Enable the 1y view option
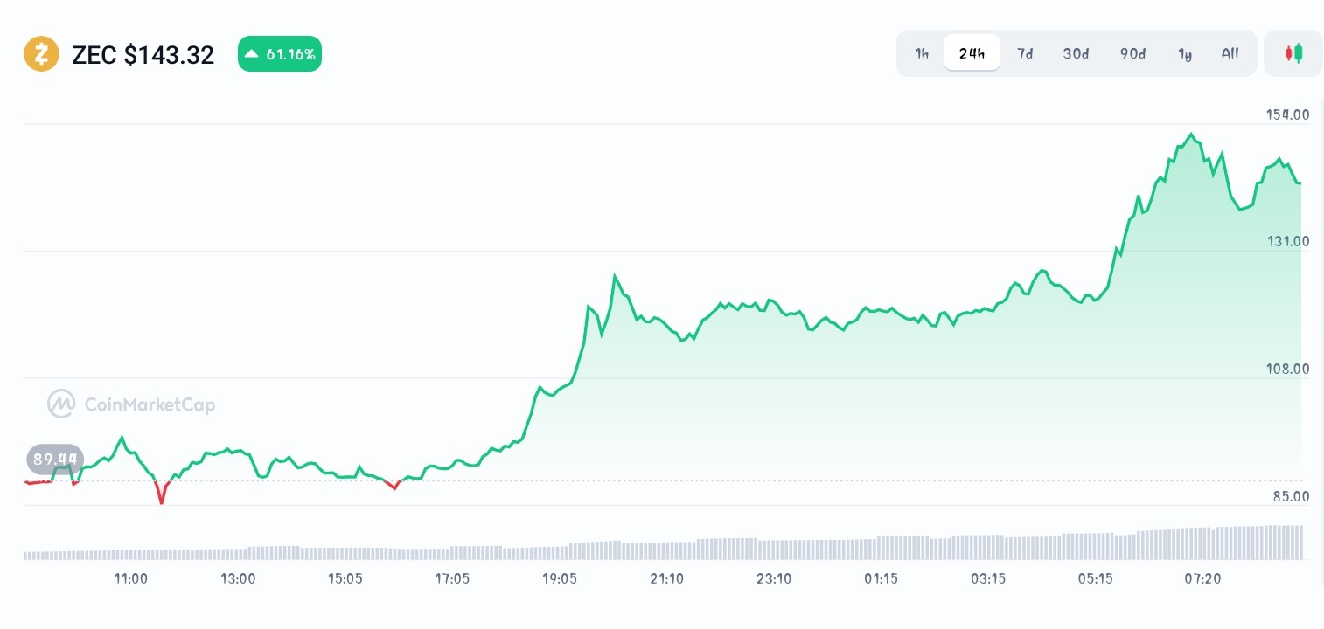 [1185, 53]
